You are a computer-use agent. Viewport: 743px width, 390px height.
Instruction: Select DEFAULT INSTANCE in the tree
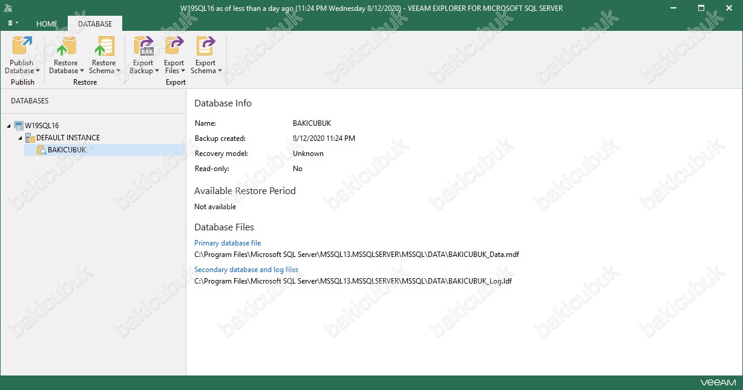click(x=68, y=138)
